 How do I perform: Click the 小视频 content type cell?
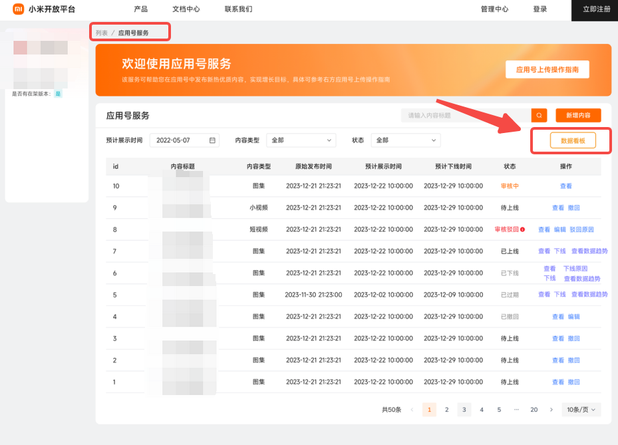click(259, 208)
